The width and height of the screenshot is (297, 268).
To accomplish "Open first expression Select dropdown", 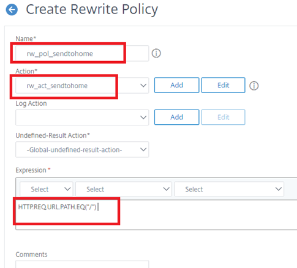I will [47, 189].
